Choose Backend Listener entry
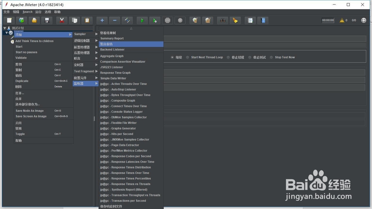This screenshot has width=372, height=209. pos(131,49)
